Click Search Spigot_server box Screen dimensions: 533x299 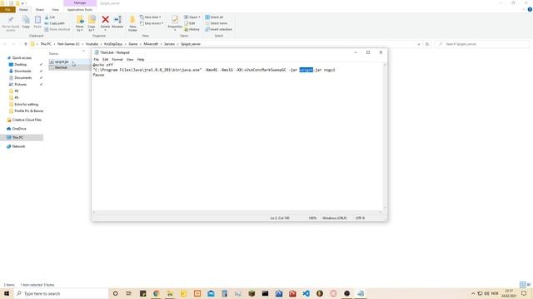click(x=482, y=44)
